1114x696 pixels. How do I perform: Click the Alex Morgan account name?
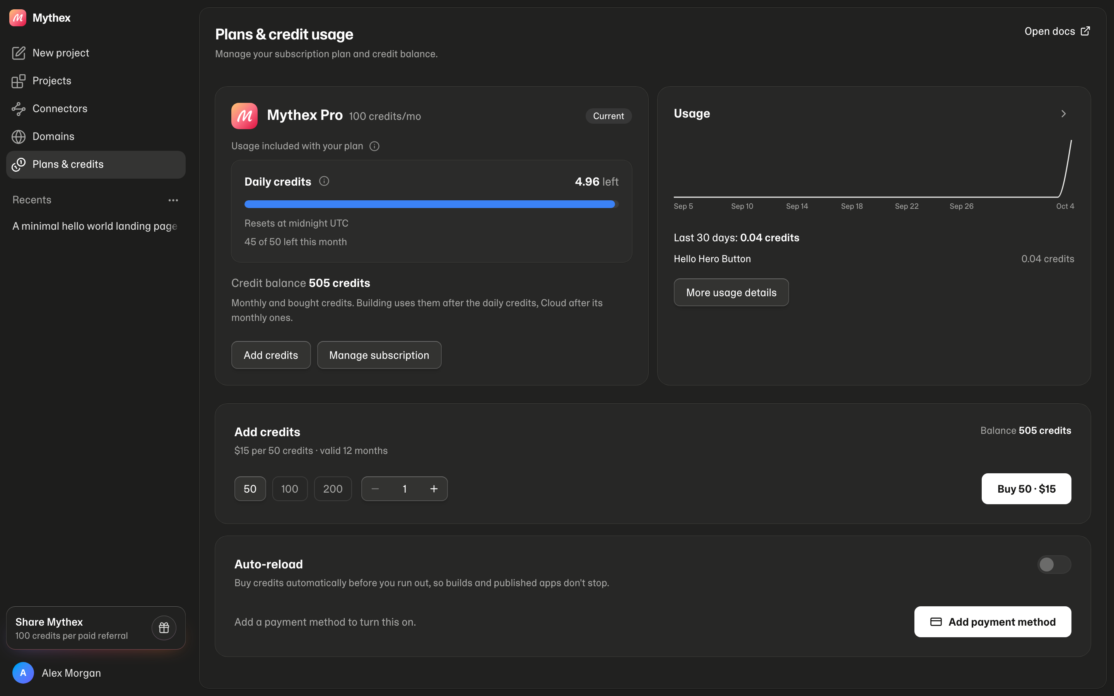[x=71, y=673]
